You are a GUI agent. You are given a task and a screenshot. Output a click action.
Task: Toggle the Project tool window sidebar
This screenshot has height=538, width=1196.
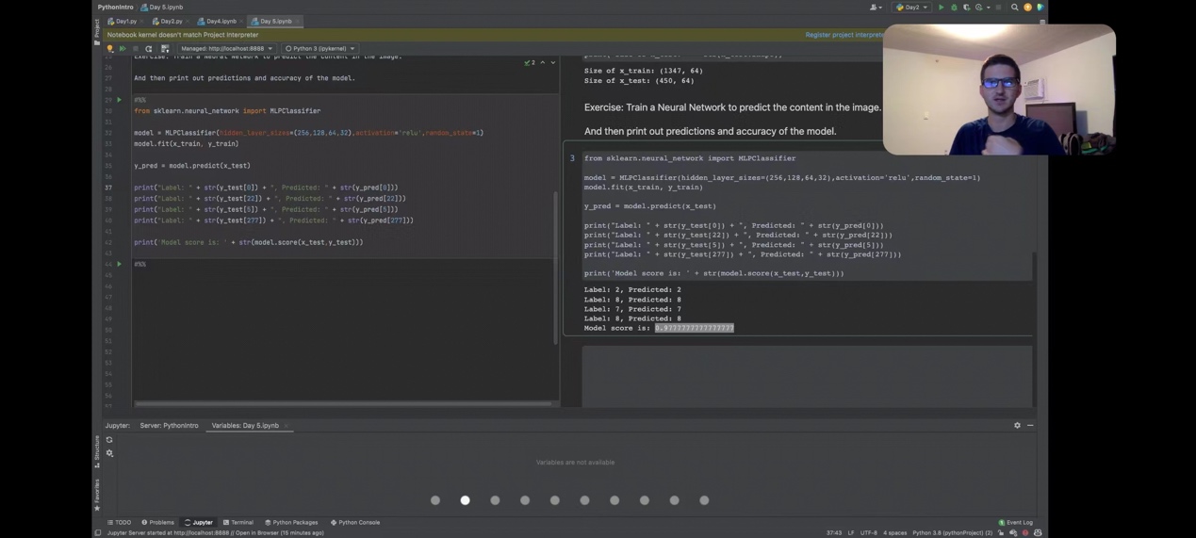click(x=97, y=33)
